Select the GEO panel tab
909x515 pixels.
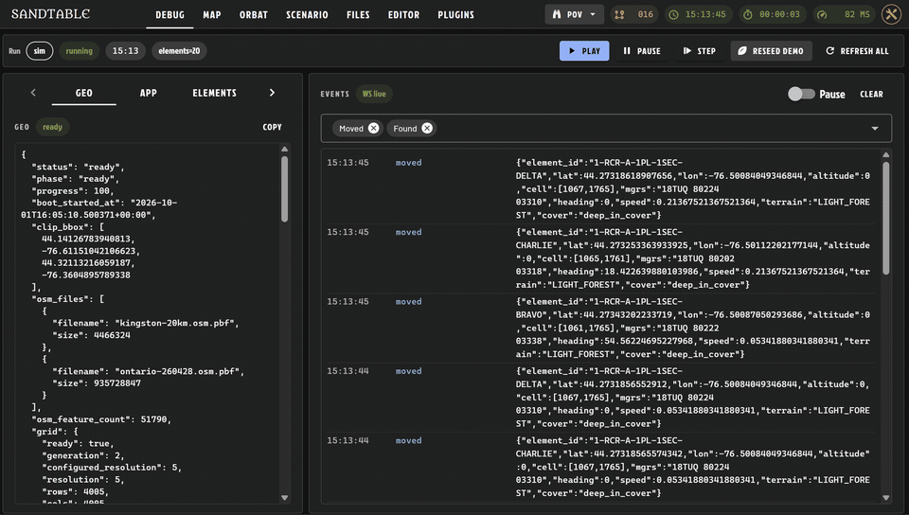pyautogui.click(x=84, y=93)
